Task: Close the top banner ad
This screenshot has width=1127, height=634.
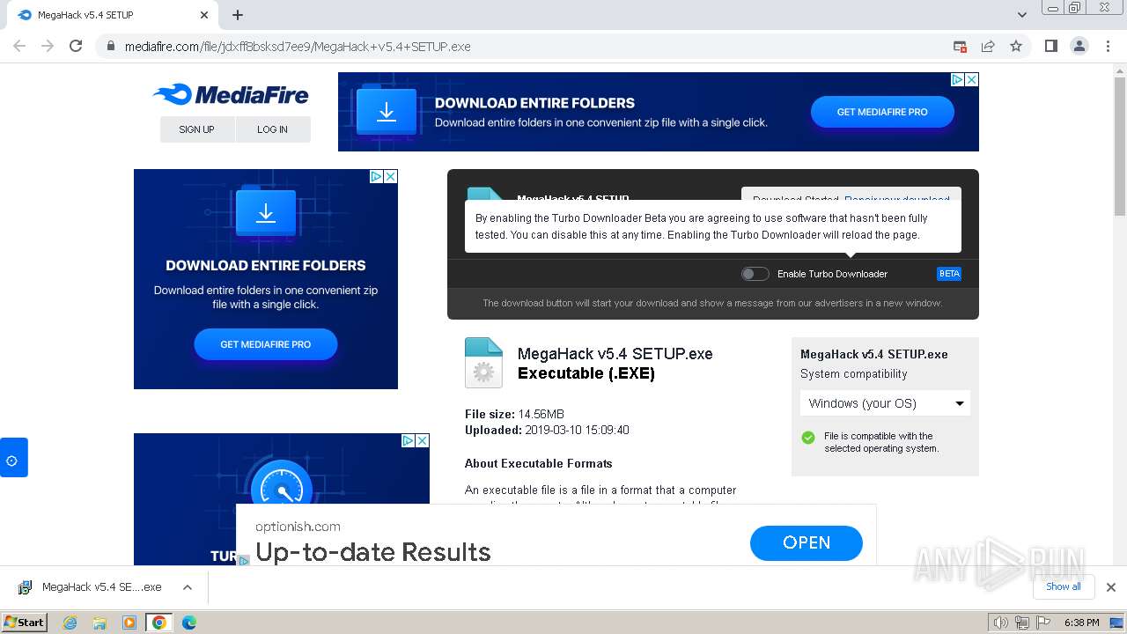Action: [972, 79]
